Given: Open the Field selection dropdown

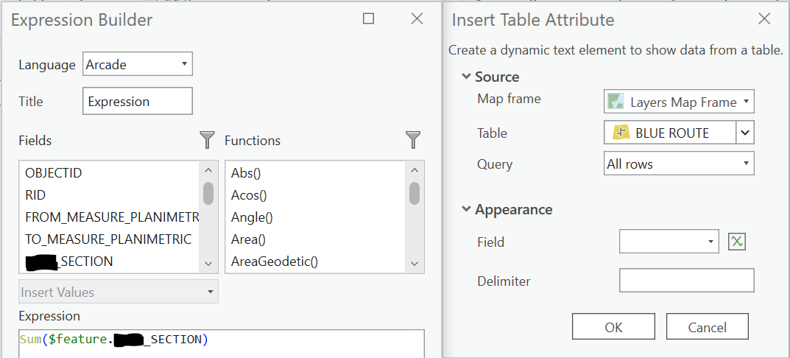Looking at the screenshot, I should [669, 242].
